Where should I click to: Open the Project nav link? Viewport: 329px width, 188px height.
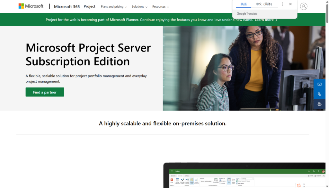pos(89,6)
